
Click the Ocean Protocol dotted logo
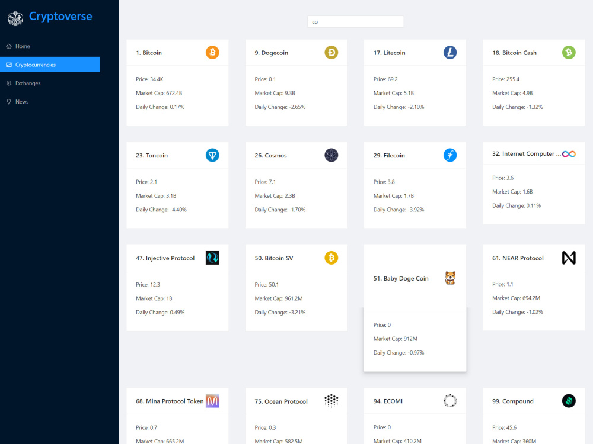[331, 401]
